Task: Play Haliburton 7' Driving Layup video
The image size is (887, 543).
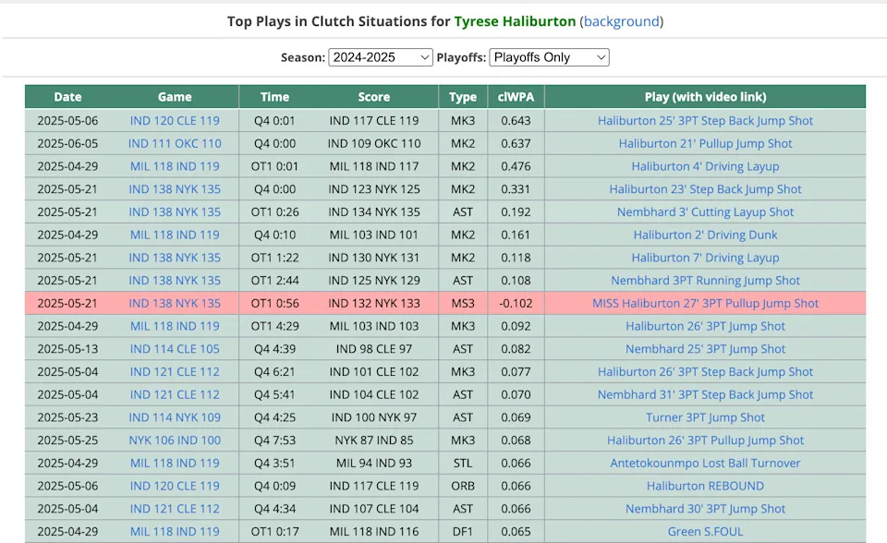Action: [705, 258]
